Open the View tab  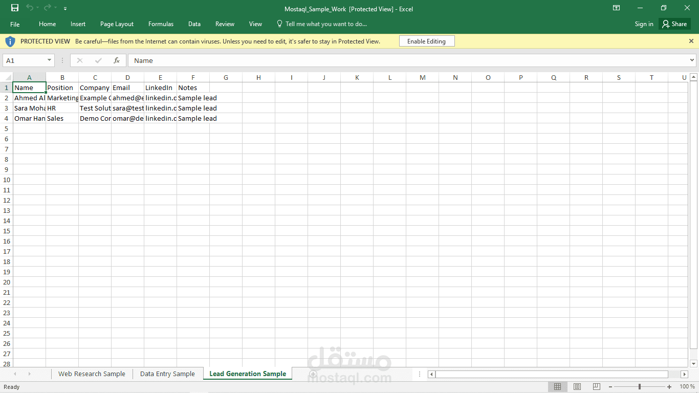click(255, 24)
